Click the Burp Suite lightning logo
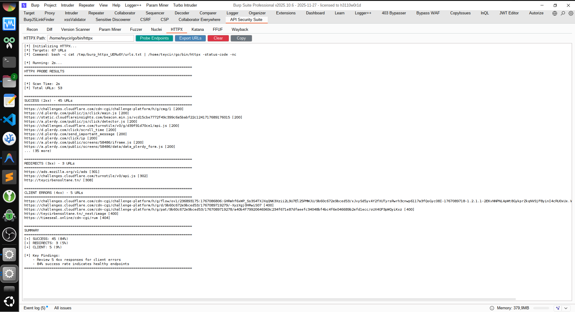 tap(24, 5)
